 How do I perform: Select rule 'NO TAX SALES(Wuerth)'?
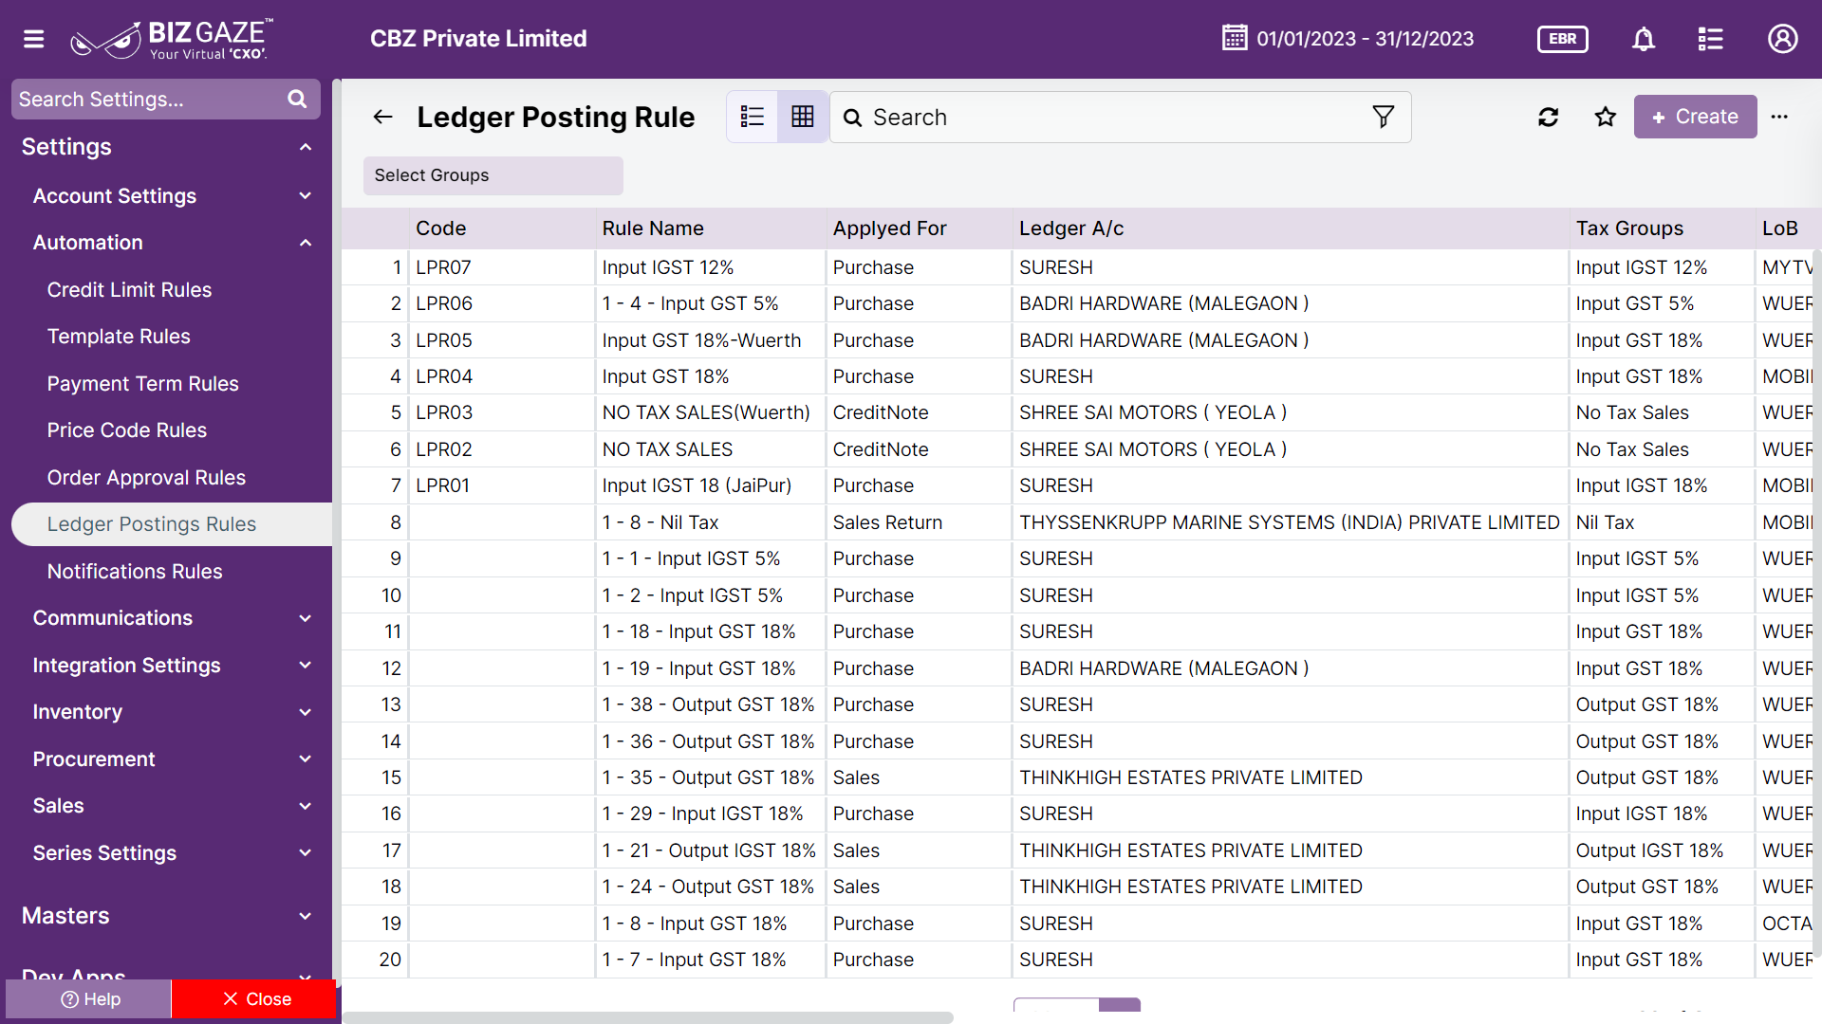pos(705,412)
